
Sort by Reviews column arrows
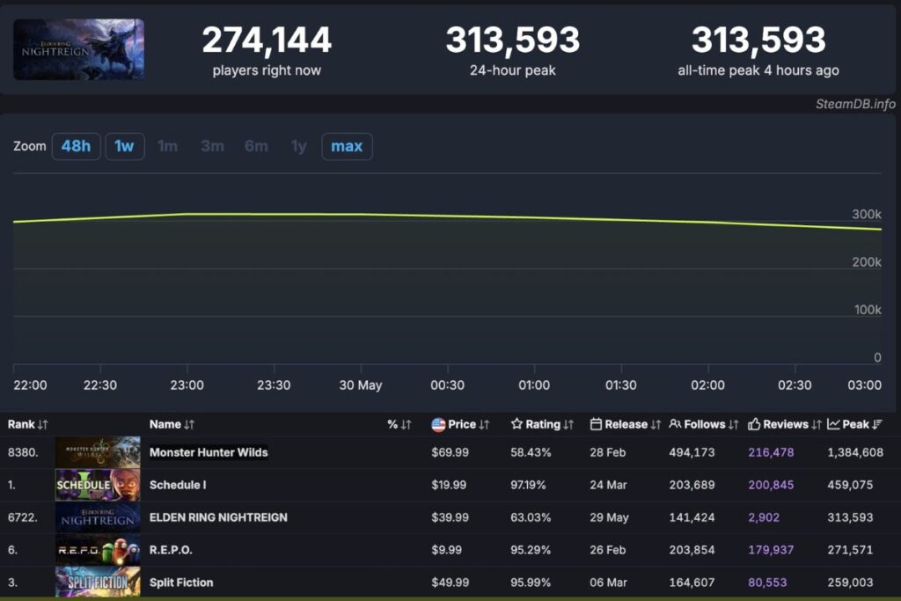(x=817, y=425)
